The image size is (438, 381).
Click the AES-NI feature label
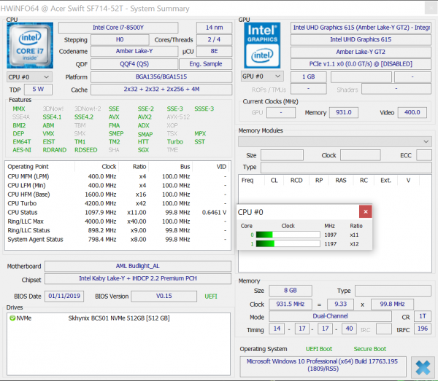(22, 150)
